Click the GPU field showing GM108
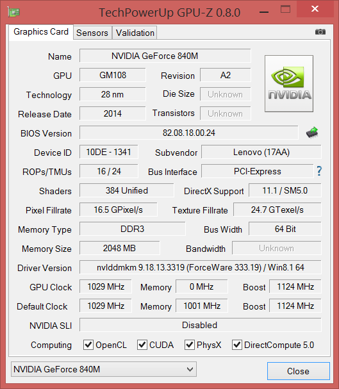The image size is (339, 389). [x=113, y=75]
